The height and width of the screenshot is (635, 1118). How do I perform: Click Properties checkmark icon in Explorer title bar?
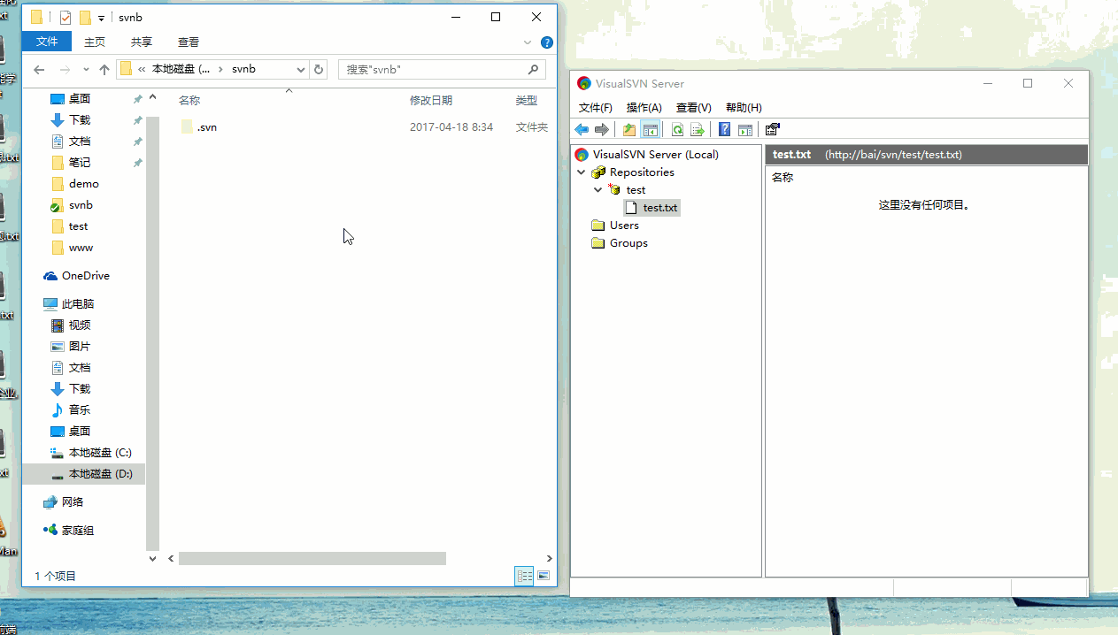click(66, 17)
